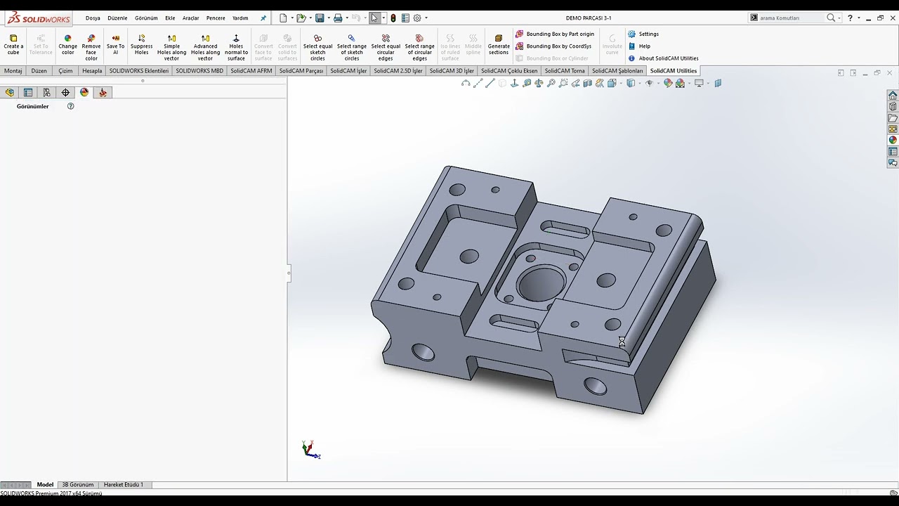This screenshot has width=899, height=506.
Task: Click the Create a cube tool
Action: [13, 44]
